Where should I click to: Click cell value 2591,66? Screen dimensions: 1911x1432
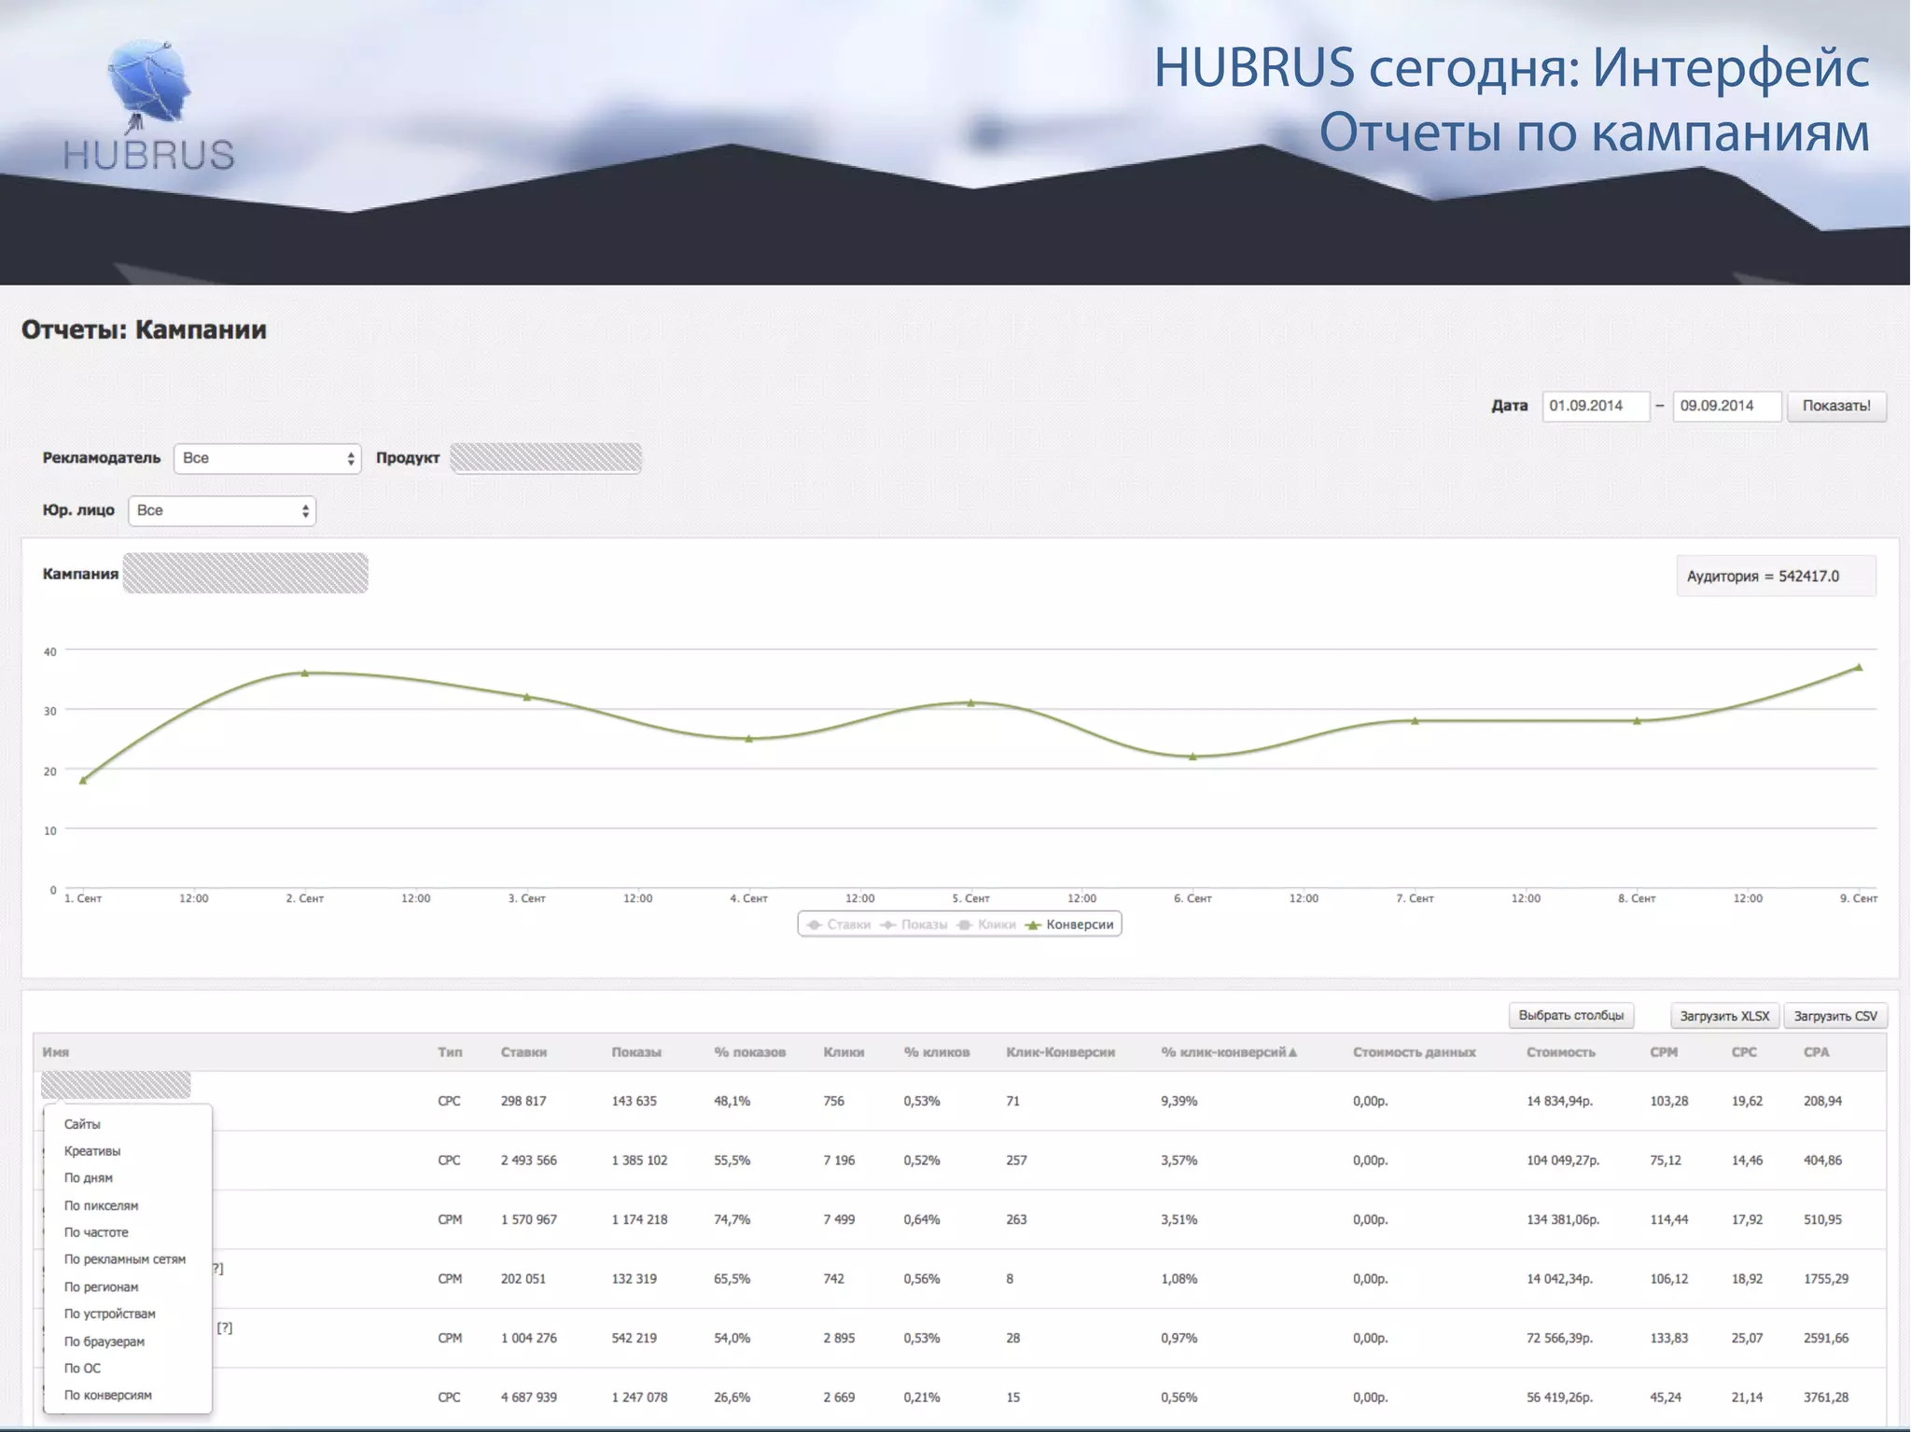pos(1826,1338)
